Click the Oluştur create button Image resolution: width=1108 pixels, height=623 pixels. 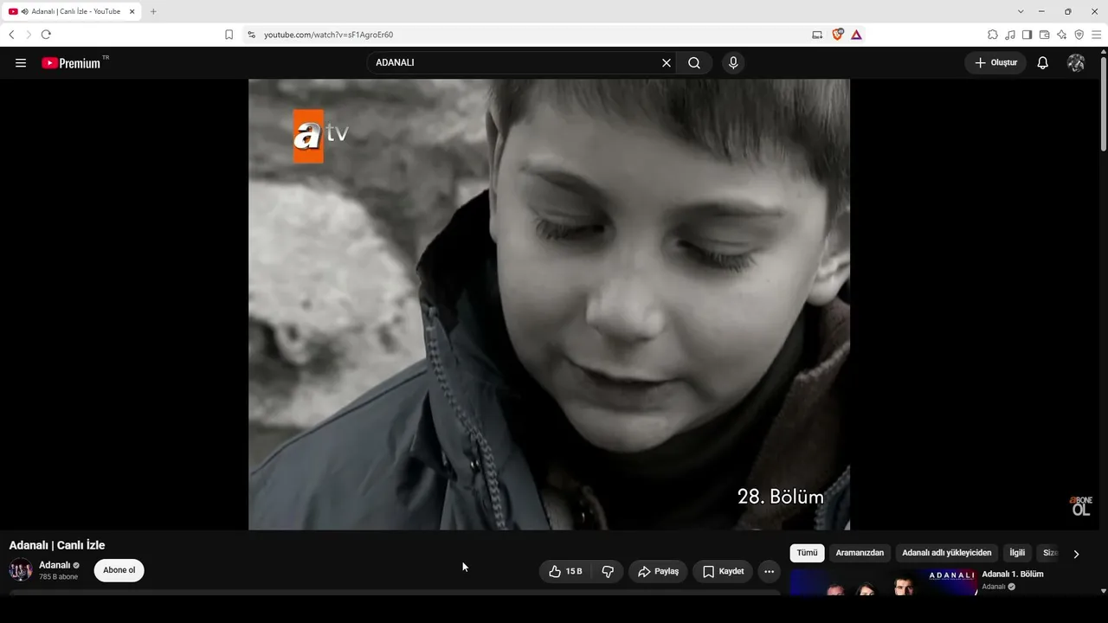(x=995, y=63)
